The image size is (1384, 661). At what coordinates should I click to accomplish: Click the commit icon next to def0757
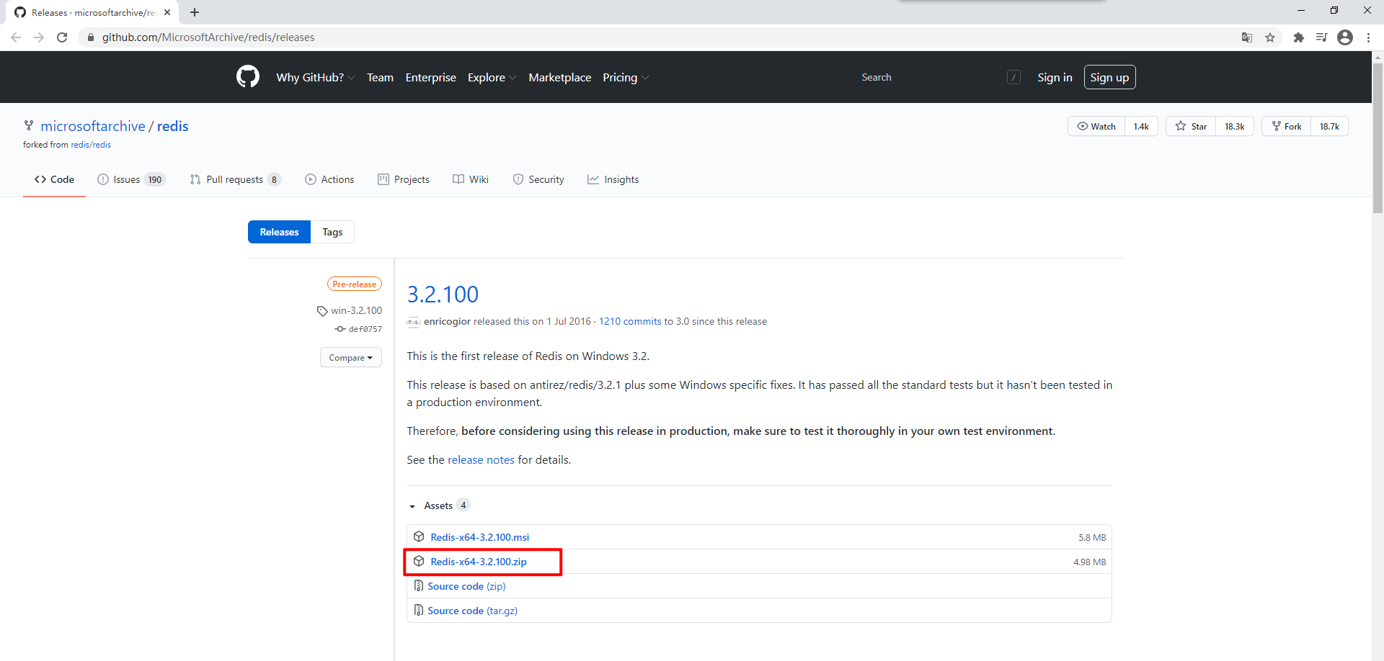tap(340, 329)
